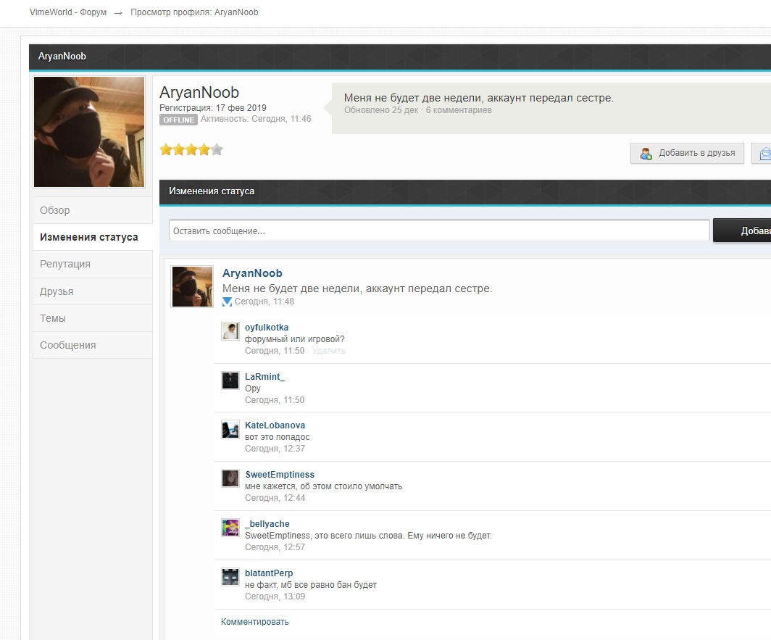The width and height of the screenshot is (771, 640).
Task: Click blatantPerp's avatar icon
Action: click(x=230, y=577)
